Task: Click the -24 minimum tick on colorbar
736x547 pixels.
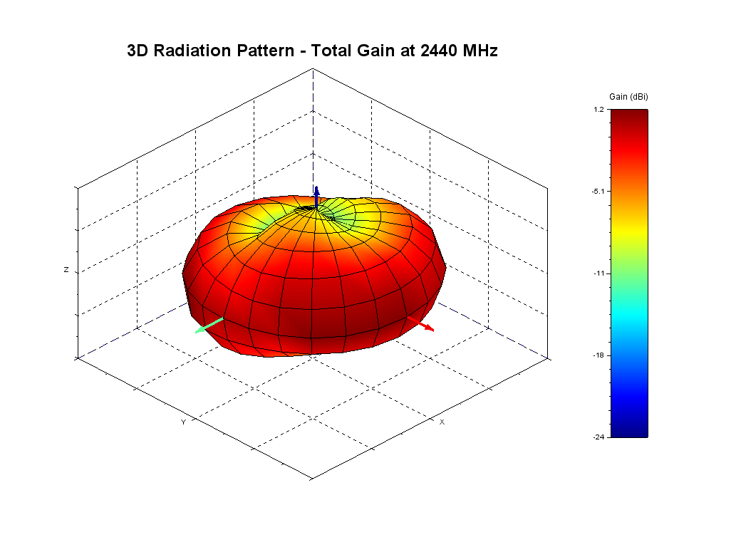Action: 599,437
